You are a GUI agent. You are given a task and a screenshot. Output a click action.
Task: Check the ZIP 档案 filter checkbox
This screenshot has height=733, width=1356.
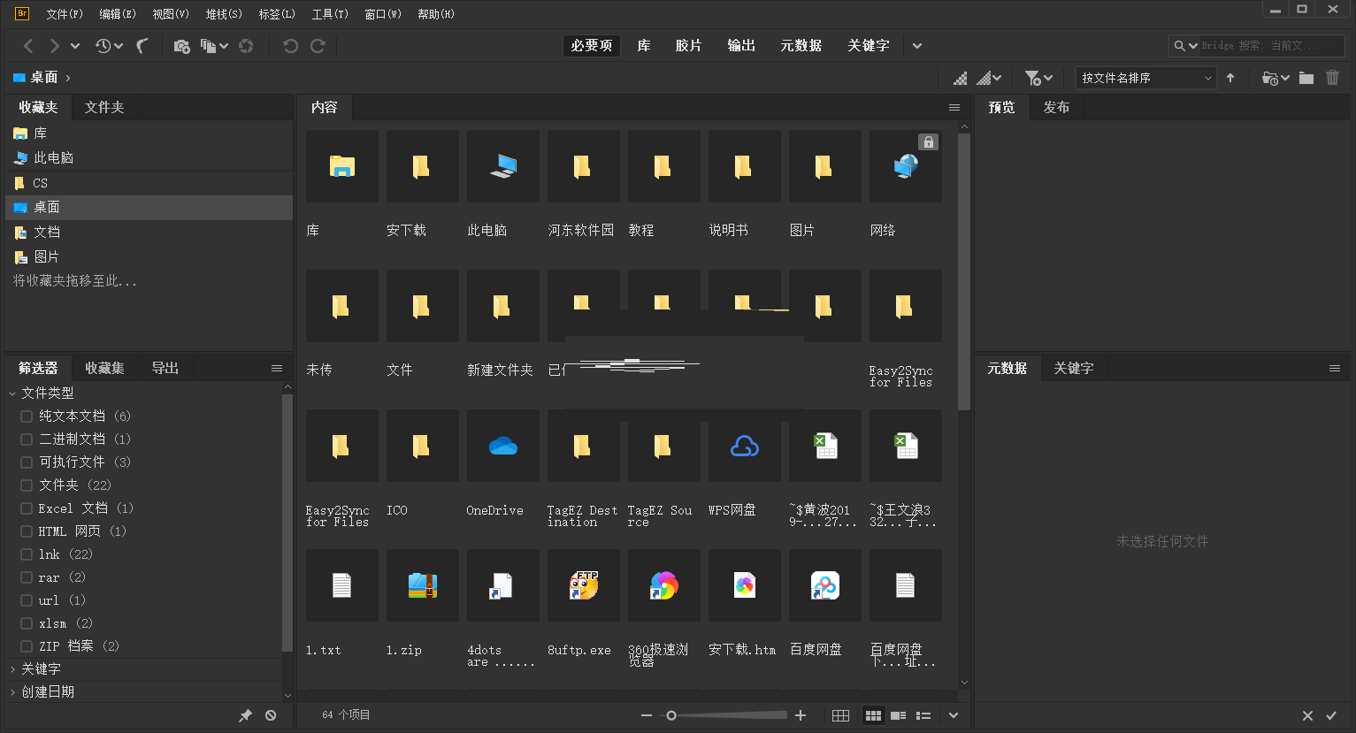point(27,646)
